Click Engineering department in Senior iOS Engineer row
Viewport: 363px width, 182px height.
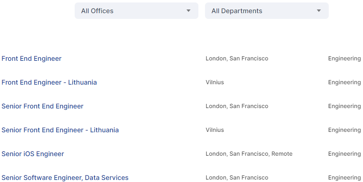pos(344,154)
